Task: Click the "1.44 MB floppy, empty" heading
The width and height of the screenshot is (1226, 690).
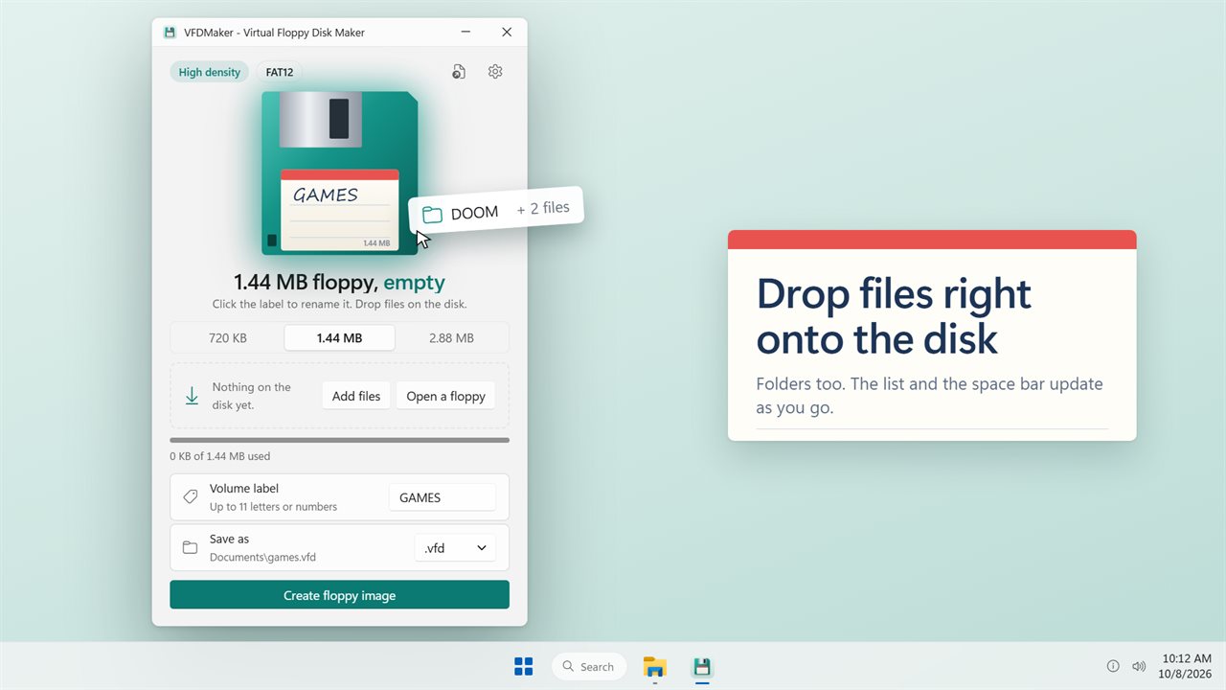Action: (x=340, y=282)
